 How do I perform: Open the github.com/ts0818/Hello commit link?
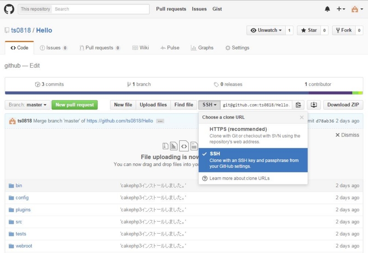(120, 121)
